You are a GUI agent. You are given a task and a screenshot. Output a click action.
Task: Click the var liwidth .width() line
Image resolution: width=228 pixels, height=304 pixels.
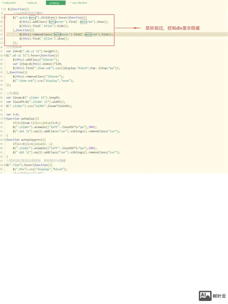pos(36,102)
